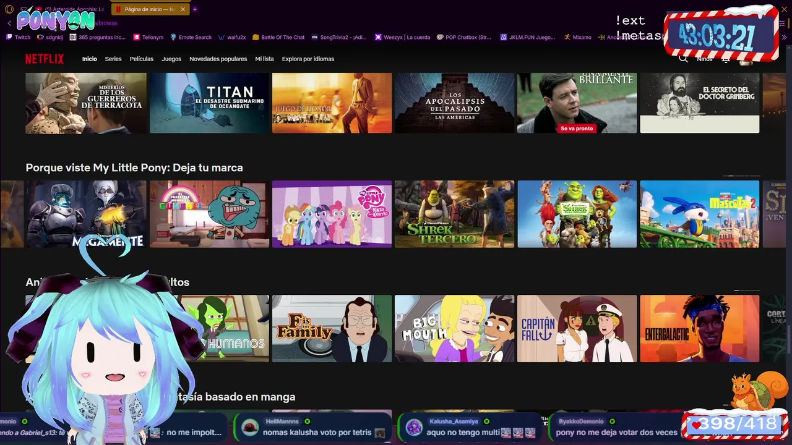Click Porque viste My Little Pony row title
The height and width of the screenshot is (445, 792).
tap(134, 167)
